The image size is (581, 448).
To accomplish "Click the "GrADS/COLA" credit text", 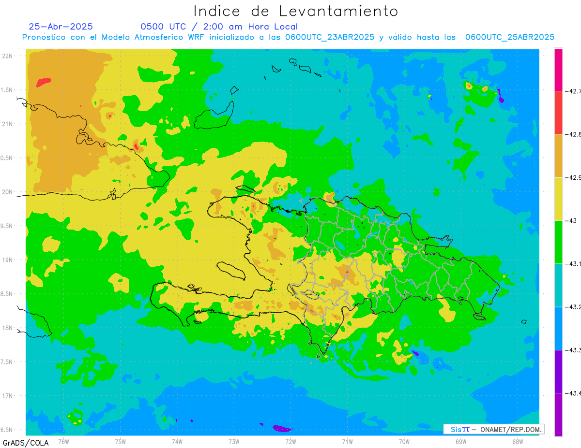I will pos(25,442).
